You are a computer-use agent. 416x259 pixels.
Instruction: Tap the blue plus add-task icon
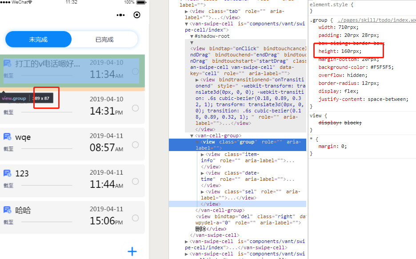[x=132, y=251]
